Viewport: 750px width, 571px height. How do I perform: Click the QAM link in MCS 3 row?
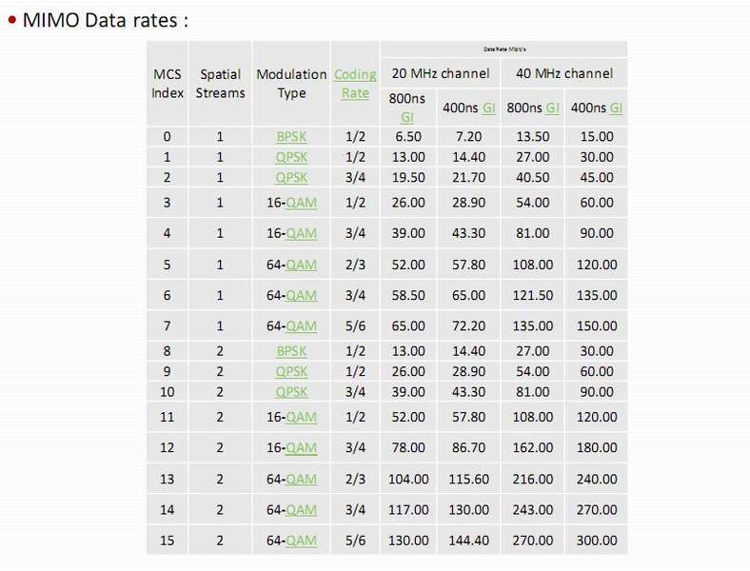click(301, 203)
